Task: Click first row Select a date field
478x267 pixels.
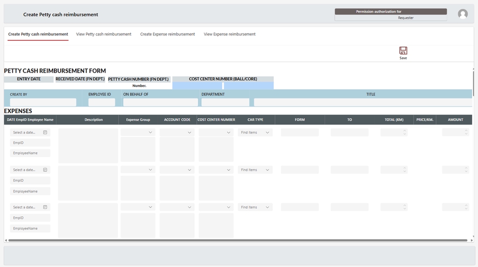Action: pos(30,133)
